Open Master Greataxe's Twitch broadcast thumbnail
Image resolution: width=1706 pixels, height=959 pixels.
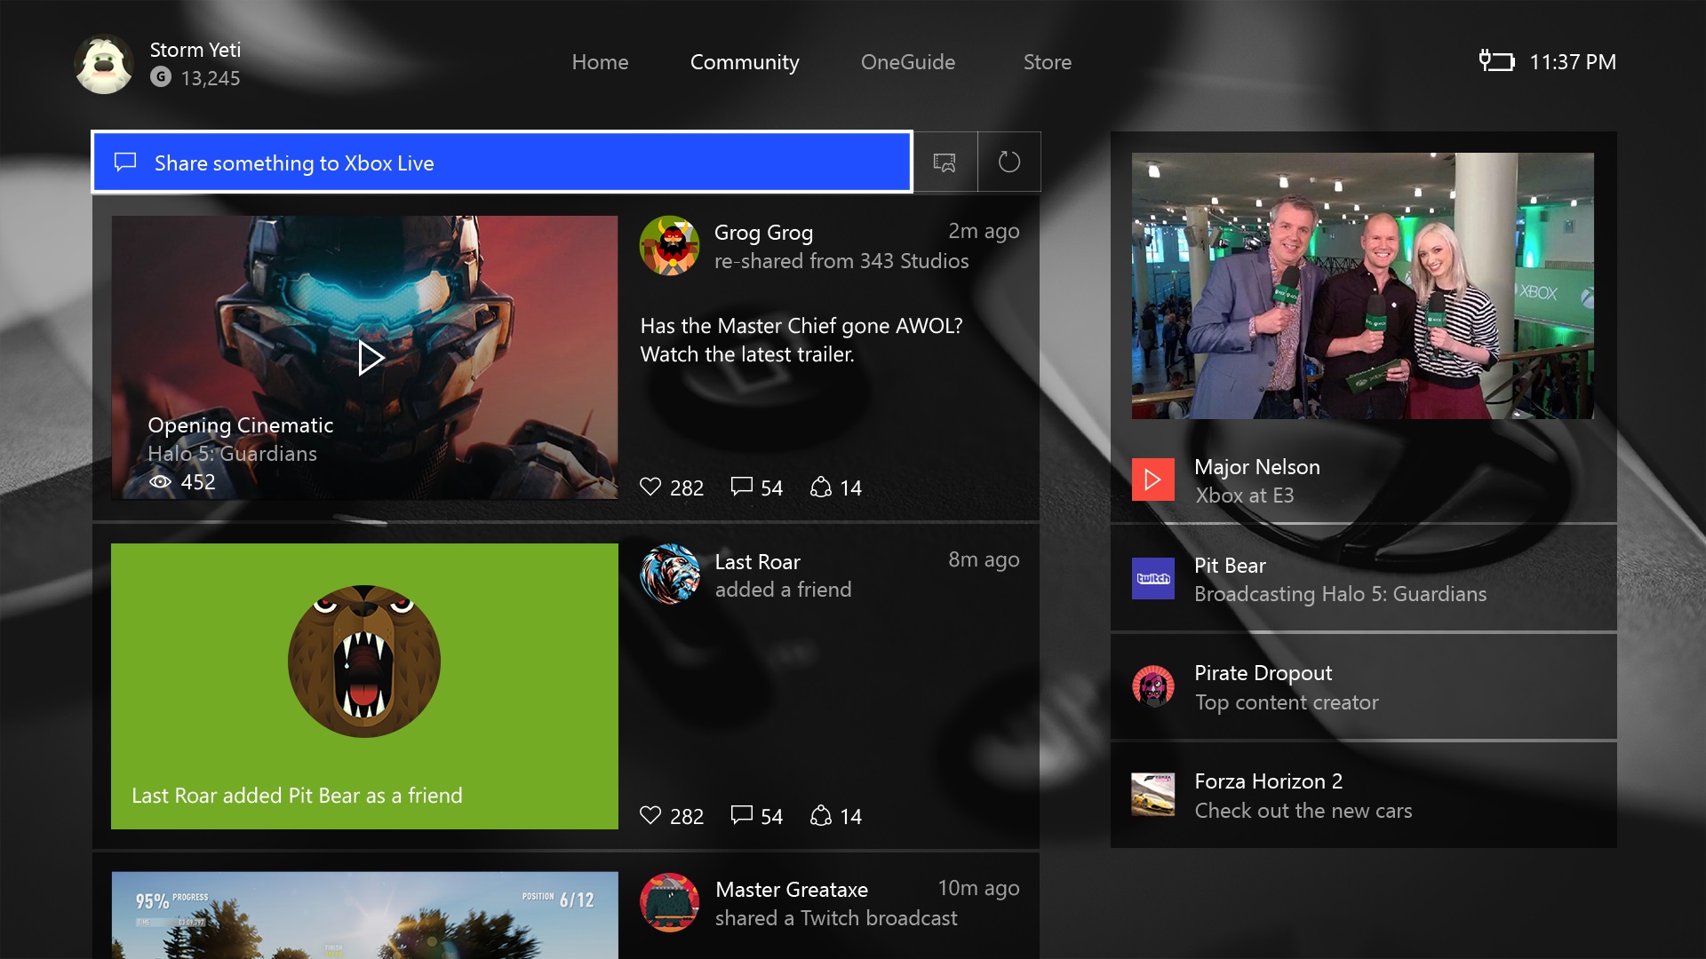(x=364, y=915)
